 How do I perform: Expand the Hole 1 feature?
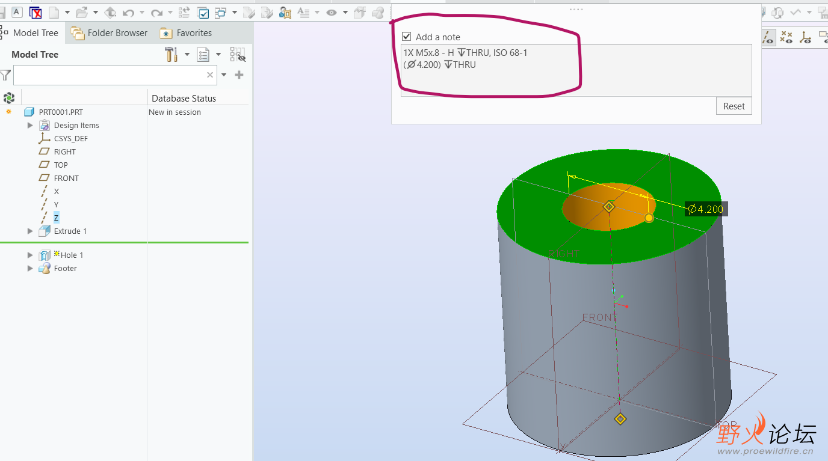coord(30,255)
